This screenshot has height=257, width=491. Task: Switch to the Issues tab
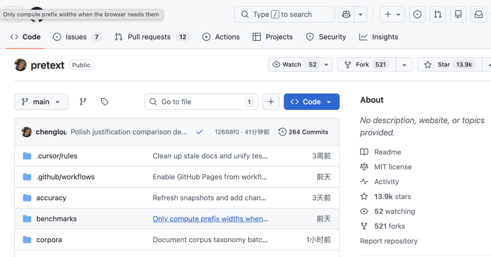pyautogui.click(x=77, y=37)
